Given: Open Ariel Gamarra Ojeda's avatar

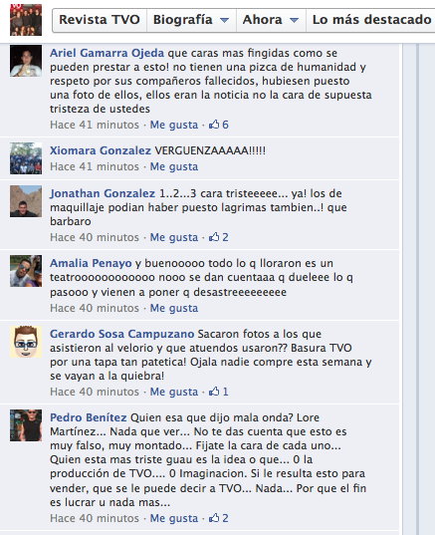Looking at the screenshot, I should 26,61.
